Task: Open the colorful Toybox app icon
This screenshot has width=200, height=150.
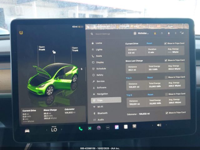Action: (x=117, y=127)
